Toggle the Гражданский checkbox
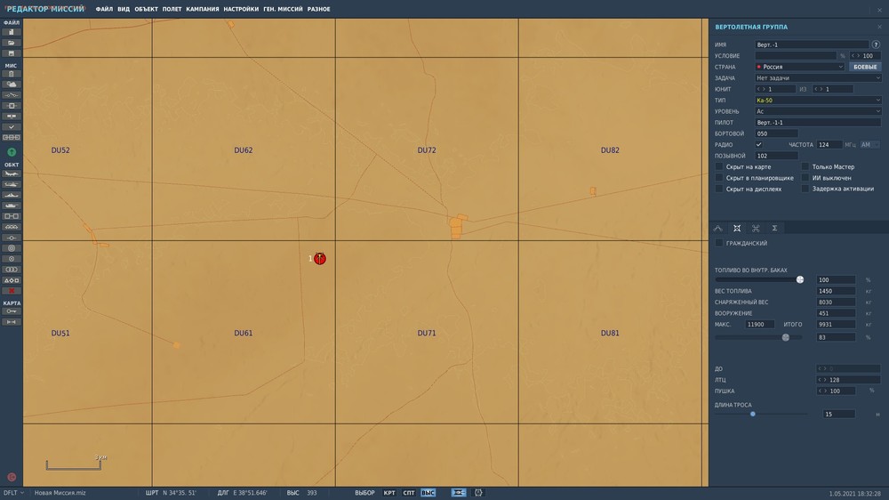The width and height of the screenshot is (889, 500). 719,243
